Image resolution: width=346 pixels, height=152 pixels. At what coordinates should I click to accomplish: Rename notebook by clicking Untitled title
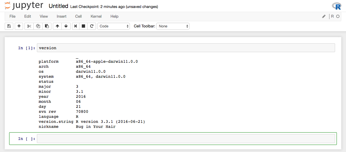coord(58,6)
